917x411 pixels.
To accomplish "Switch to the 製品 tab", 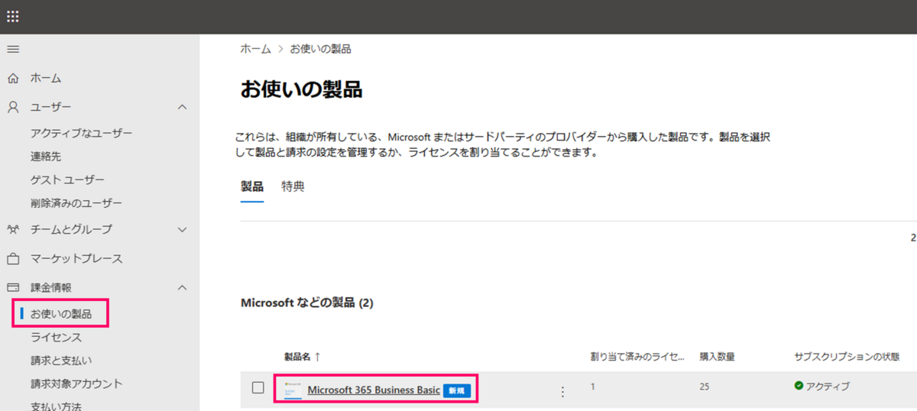I will point(252,186).
